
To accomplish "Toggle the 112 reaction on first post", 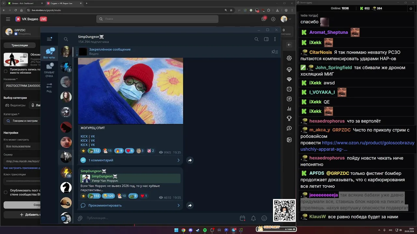I will [94, 151].
